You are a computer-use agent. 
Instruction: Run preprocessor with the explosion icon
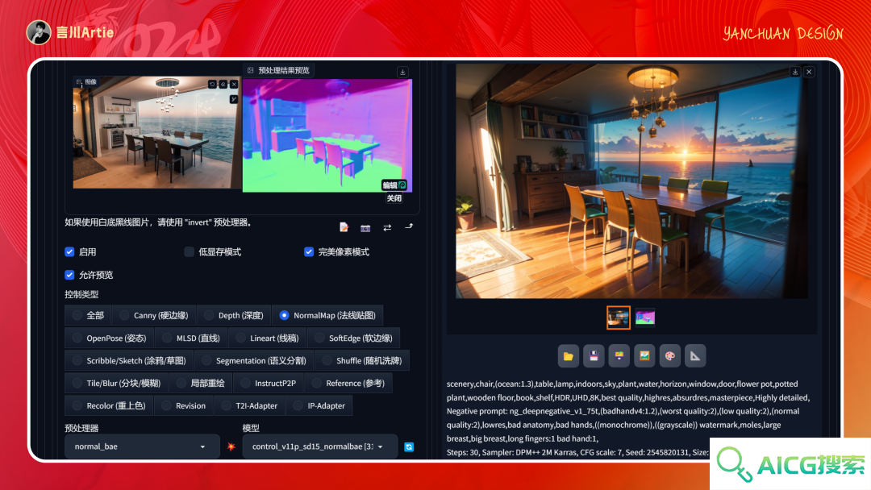[231, 446]
